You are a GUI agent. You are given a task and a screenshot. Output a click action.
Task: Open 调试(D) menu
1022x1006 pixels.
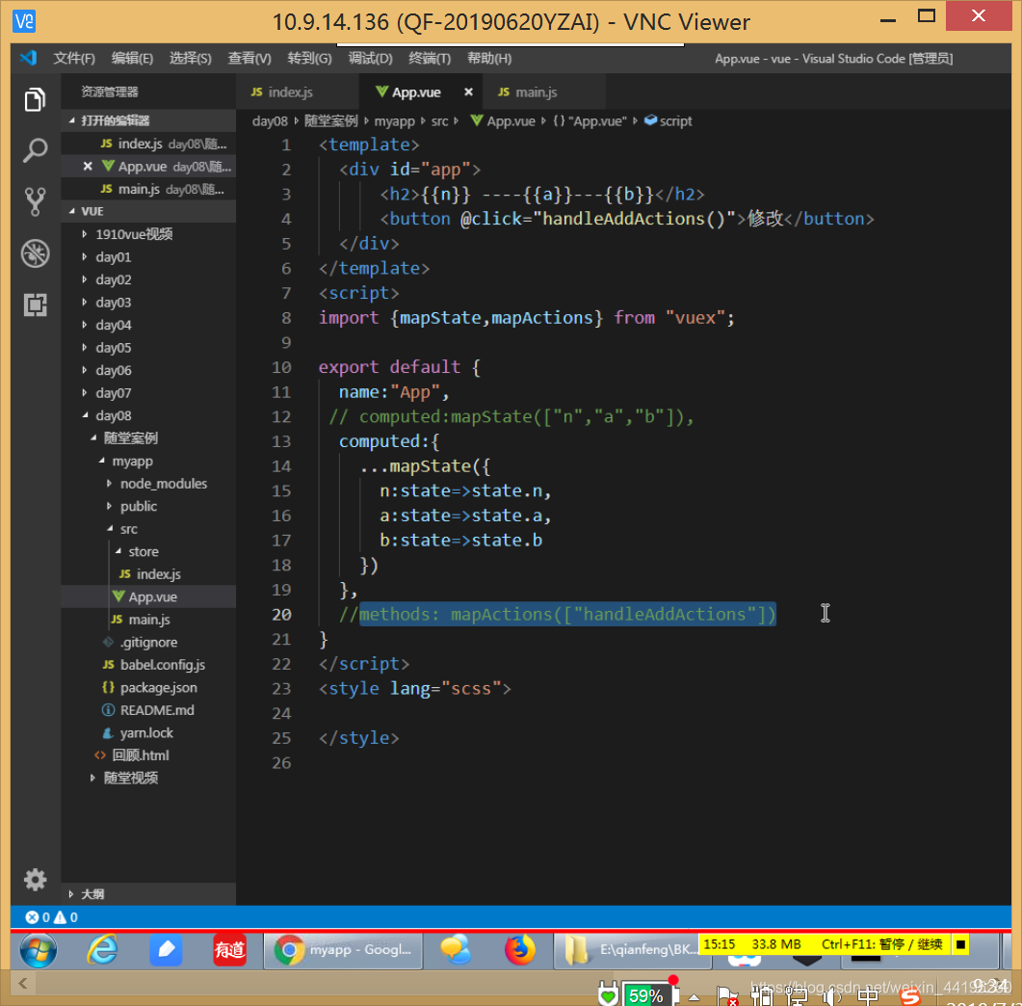click(x=370, y=59)
